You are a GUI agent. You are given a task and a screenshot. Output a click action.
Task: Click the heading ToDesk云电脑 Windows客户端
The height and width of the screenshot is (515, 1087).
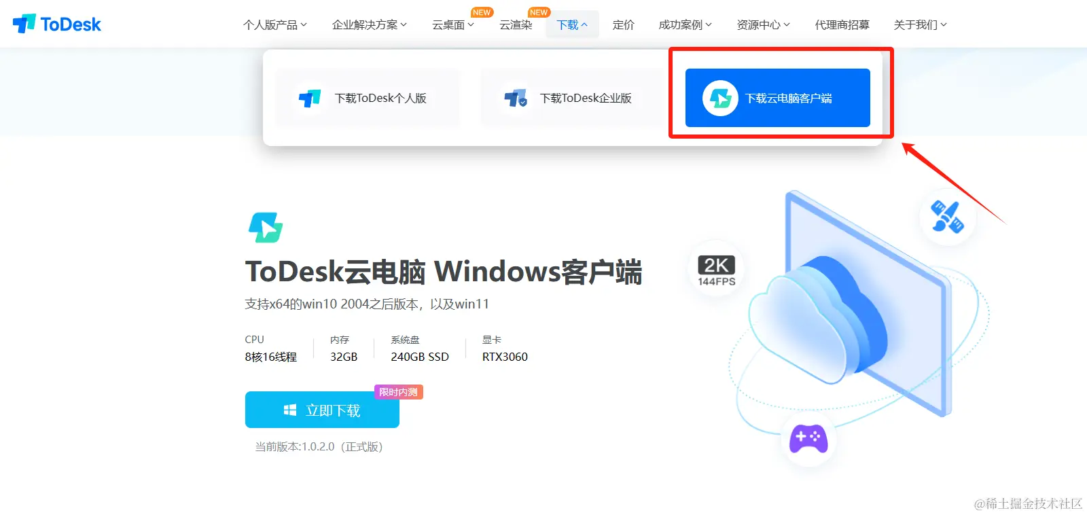point(444,272)
